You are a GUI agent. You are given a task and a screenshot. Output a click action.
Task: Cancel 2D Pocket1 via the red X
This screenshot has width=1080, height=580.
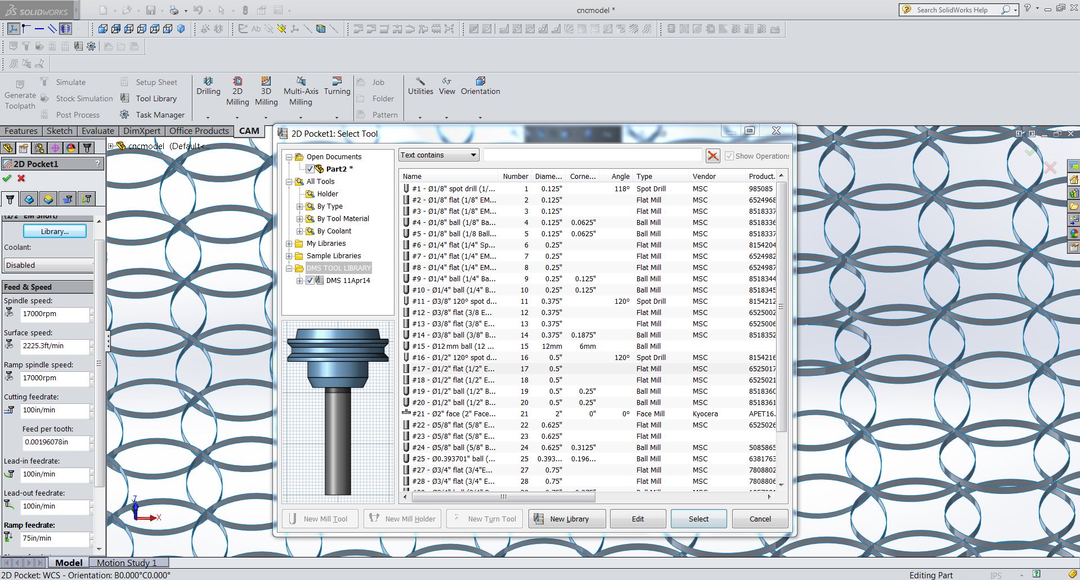21,178
